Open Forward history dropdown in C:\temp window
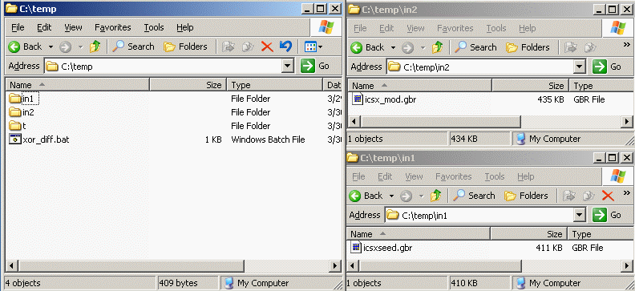The image size is (635, 291). (80, 47)
